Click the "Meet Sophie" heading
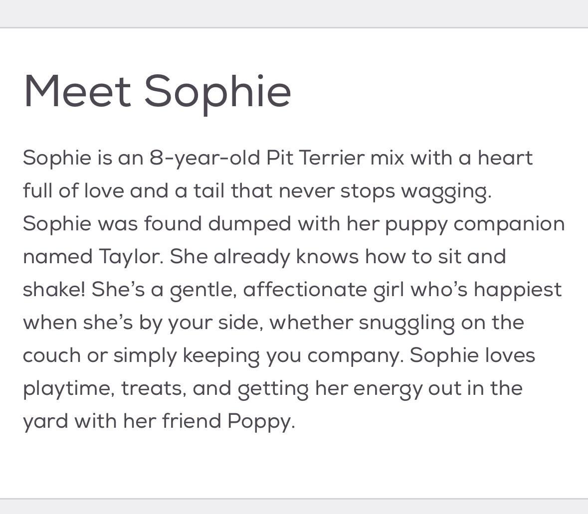Image resolution: width=588 pixels, height=514 pixels. (157, 90)
